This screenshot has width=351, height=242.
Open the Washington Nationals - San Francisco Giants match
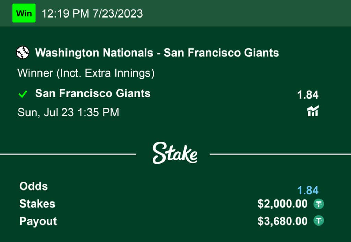pos(157,53)
